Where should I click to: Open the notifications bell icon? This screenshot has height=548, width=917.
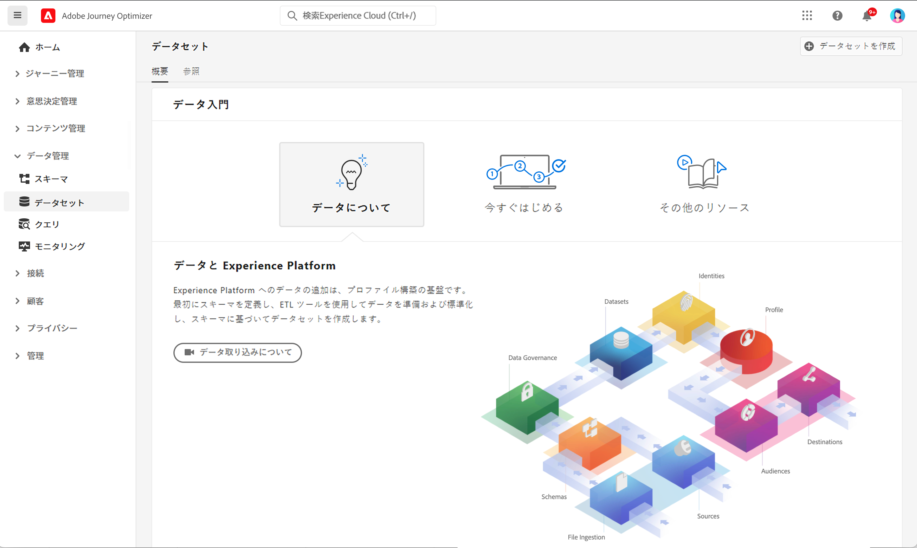point(867,16)
